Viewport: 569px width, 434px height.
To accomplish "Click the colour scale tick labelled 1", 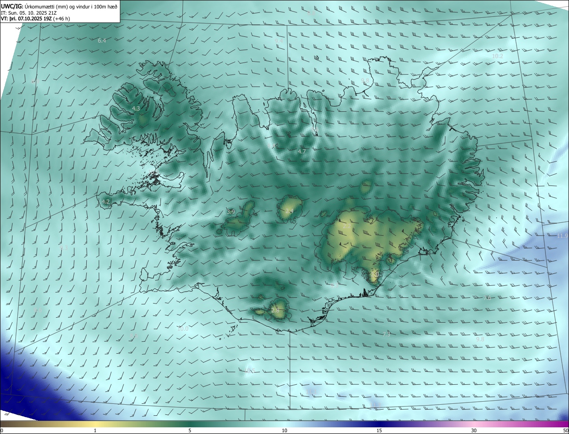I will point(95,430).
